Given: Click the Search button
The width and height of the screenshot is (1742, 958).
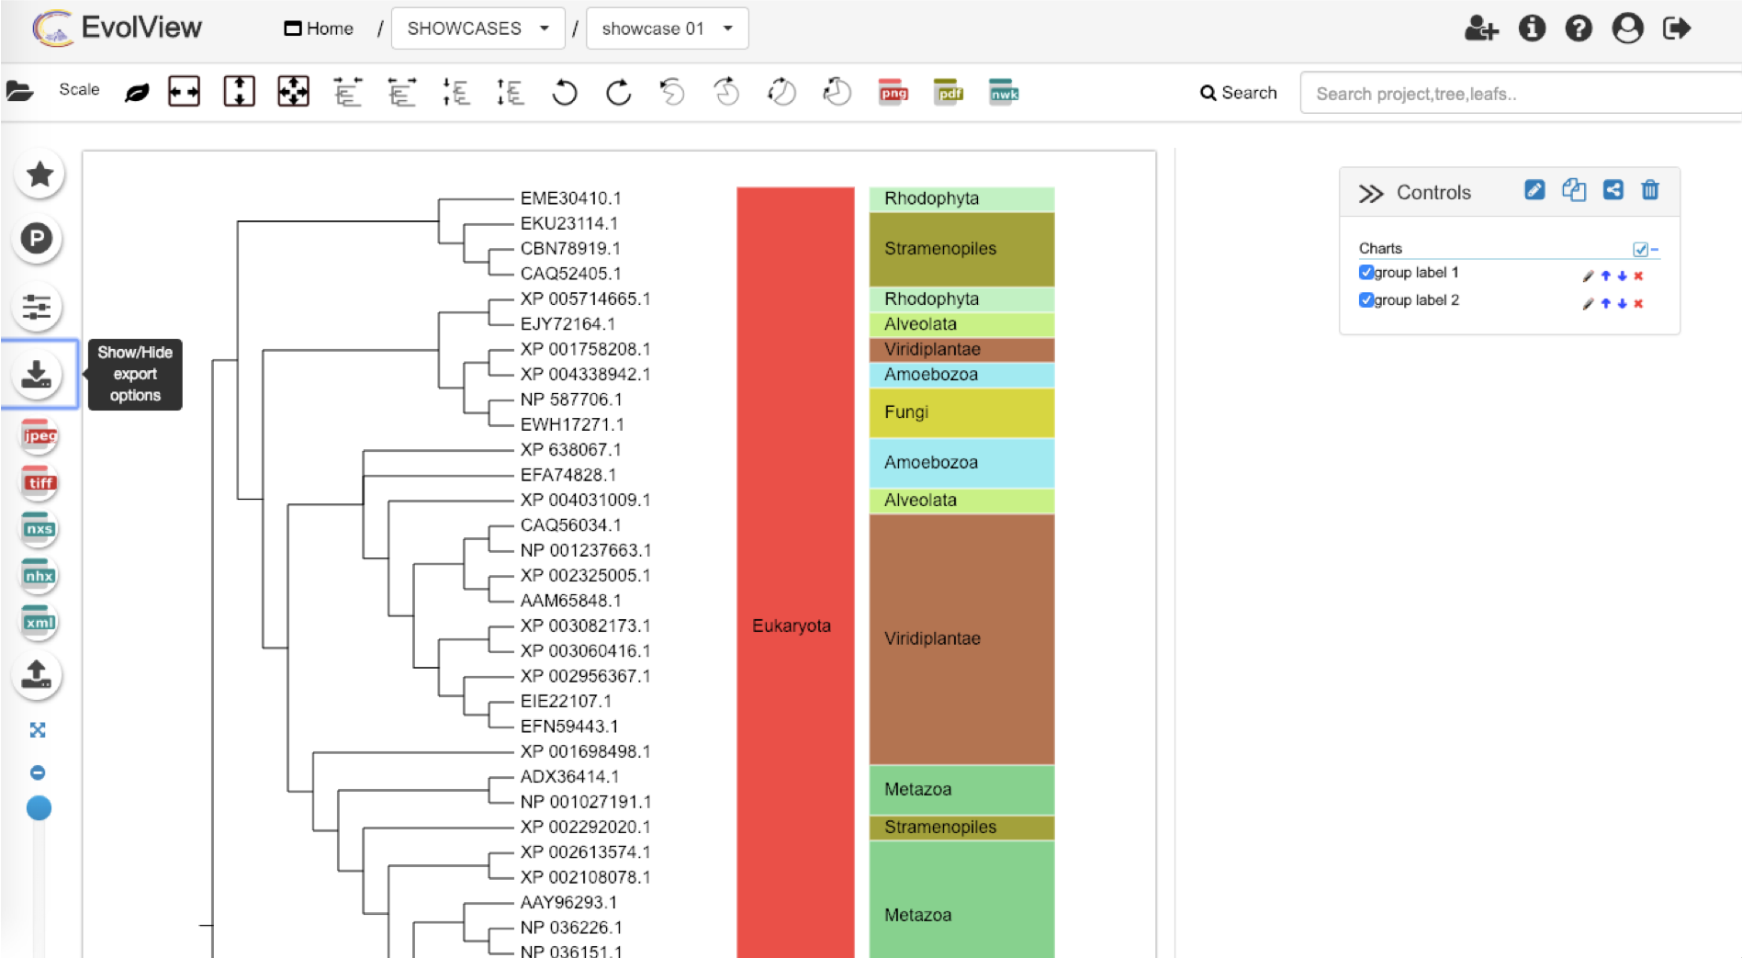Looking at the screenshot, I should click(1238, 93).
